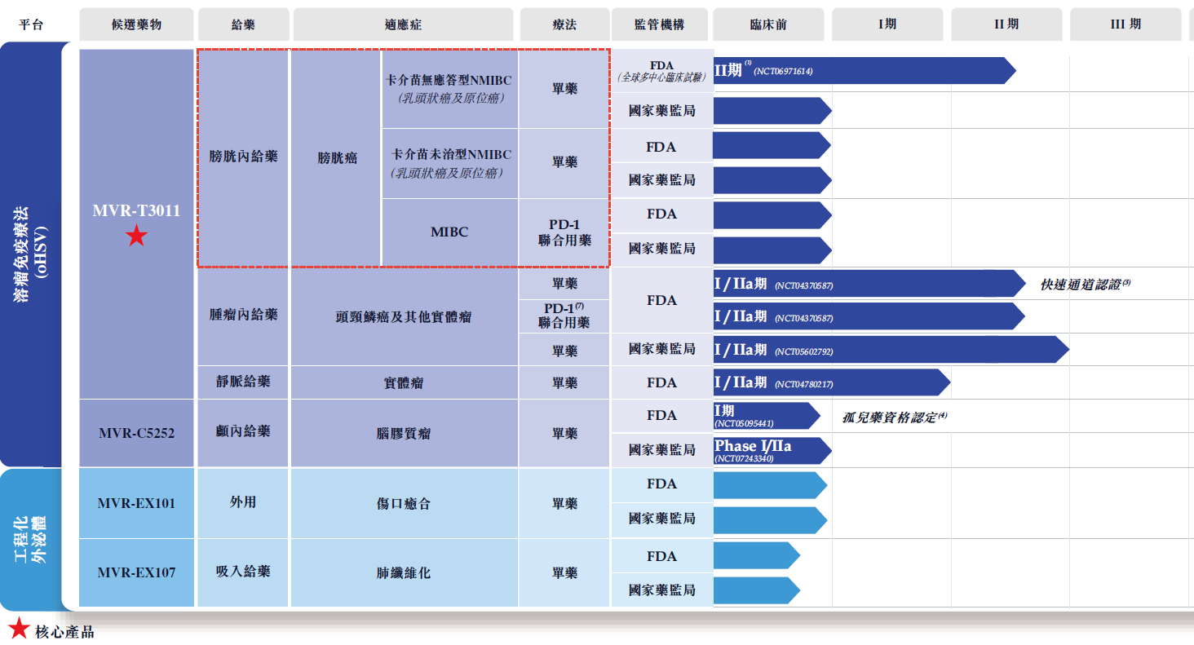Screen dimensions: 1194x645
Task: Click the 腫瘤內給藥 administration cell
Action: tap(243, 316)
